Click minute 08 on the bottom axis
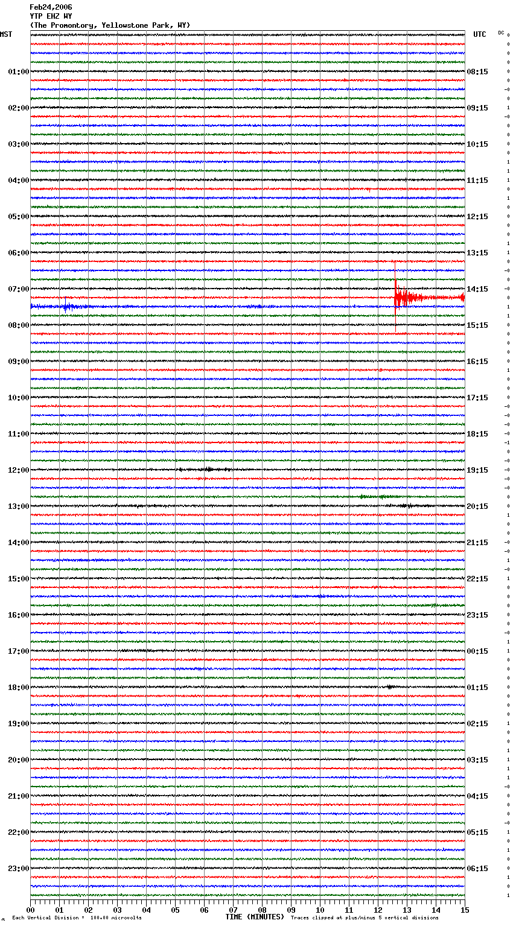 [262, 910]
